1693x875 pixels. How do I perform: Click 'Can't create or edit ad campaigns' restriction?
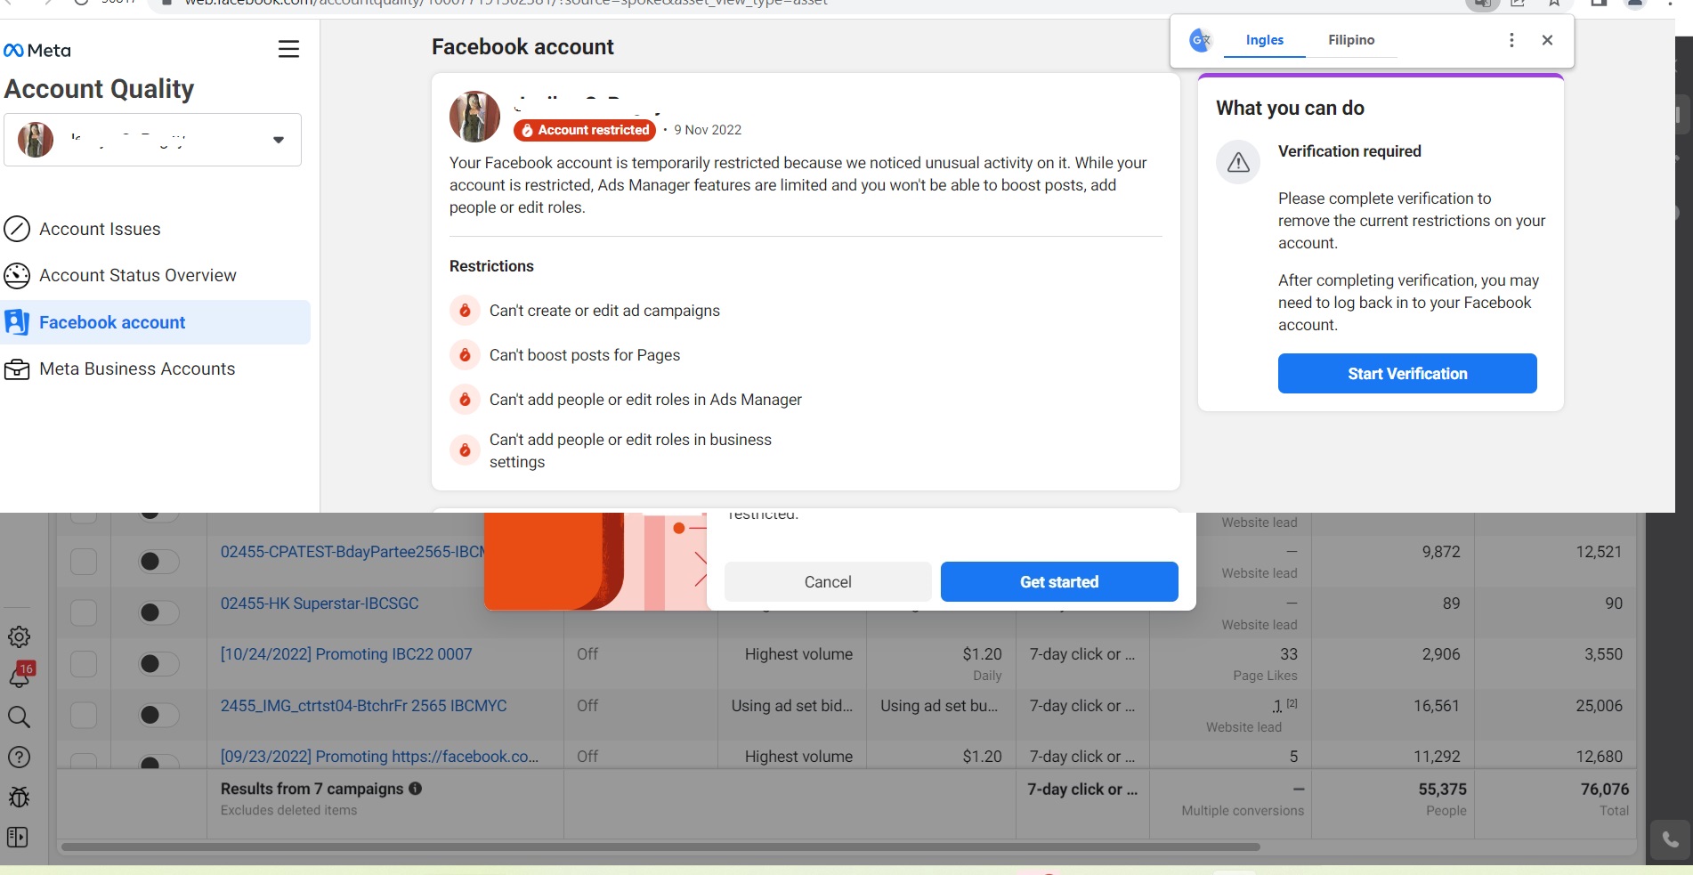[604, 311]
